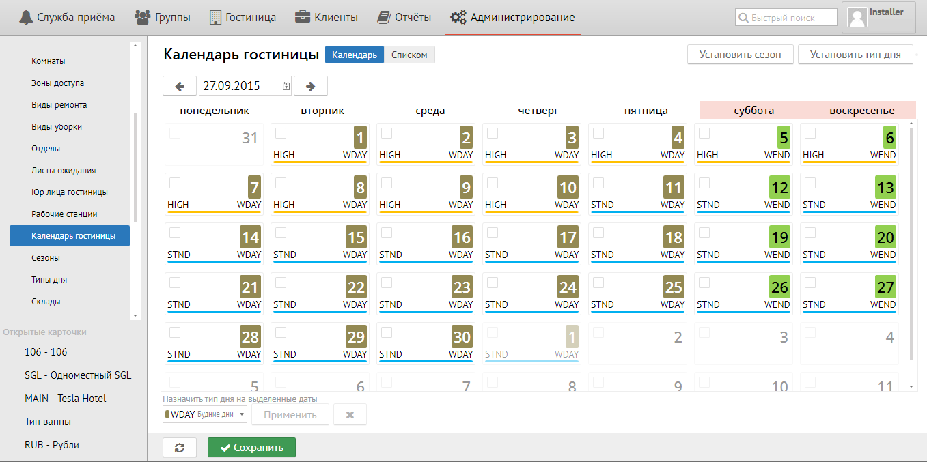927x462 pixels.
Task: Tick the checkbox for day 15
Action: 281,233
